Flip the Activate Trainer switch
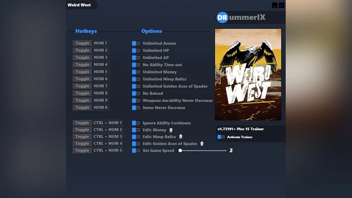Screen dimensions: 352x198 pyautogui.click(x=221, y=137)
